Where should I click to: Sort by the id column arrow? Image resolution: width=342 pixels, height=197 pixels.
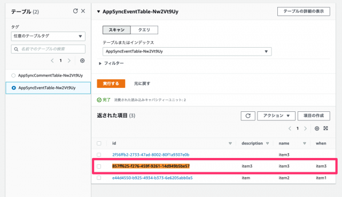[230, 143]
